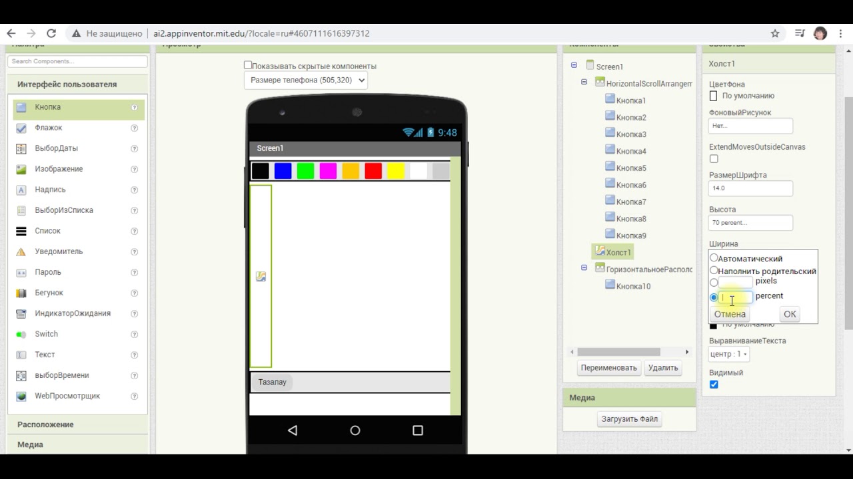
Task: Click the Высота 70 percent field
Action: (x=750, y=223)
